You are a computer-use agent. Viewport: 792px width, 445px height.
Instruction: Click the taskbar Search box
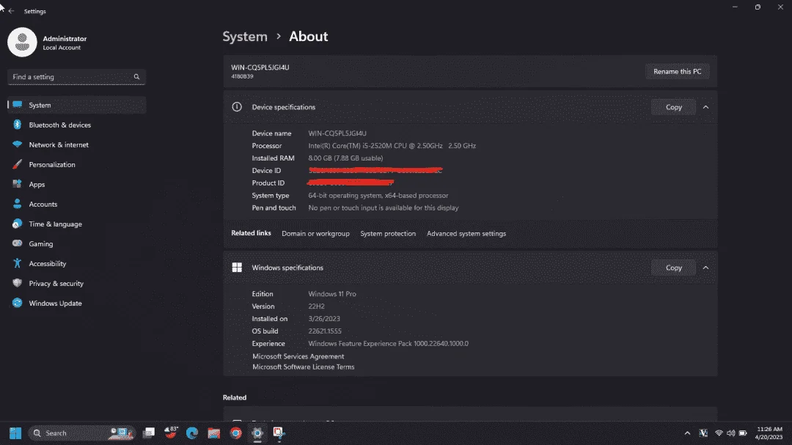(x=82, y=433)
